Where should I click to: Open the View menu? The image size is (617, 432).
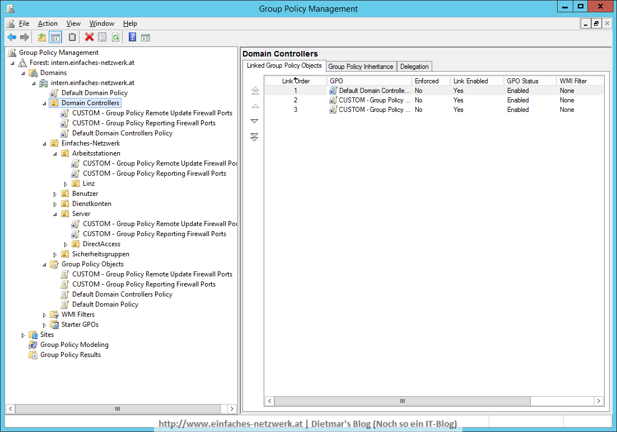click(x=73, y=24)
